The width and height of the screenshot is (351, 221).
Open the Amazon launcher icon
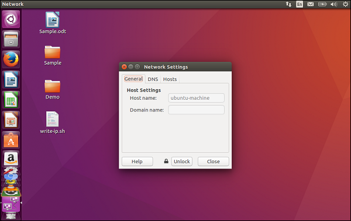(11, 159)
